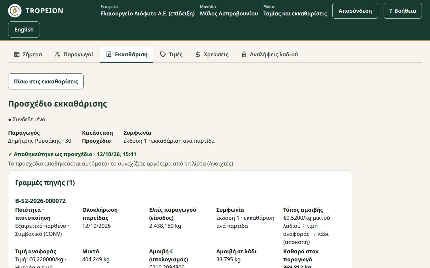430x268 pixels.
Task: Switch to the Παραγωγοί tab
Action: point(74,54)
